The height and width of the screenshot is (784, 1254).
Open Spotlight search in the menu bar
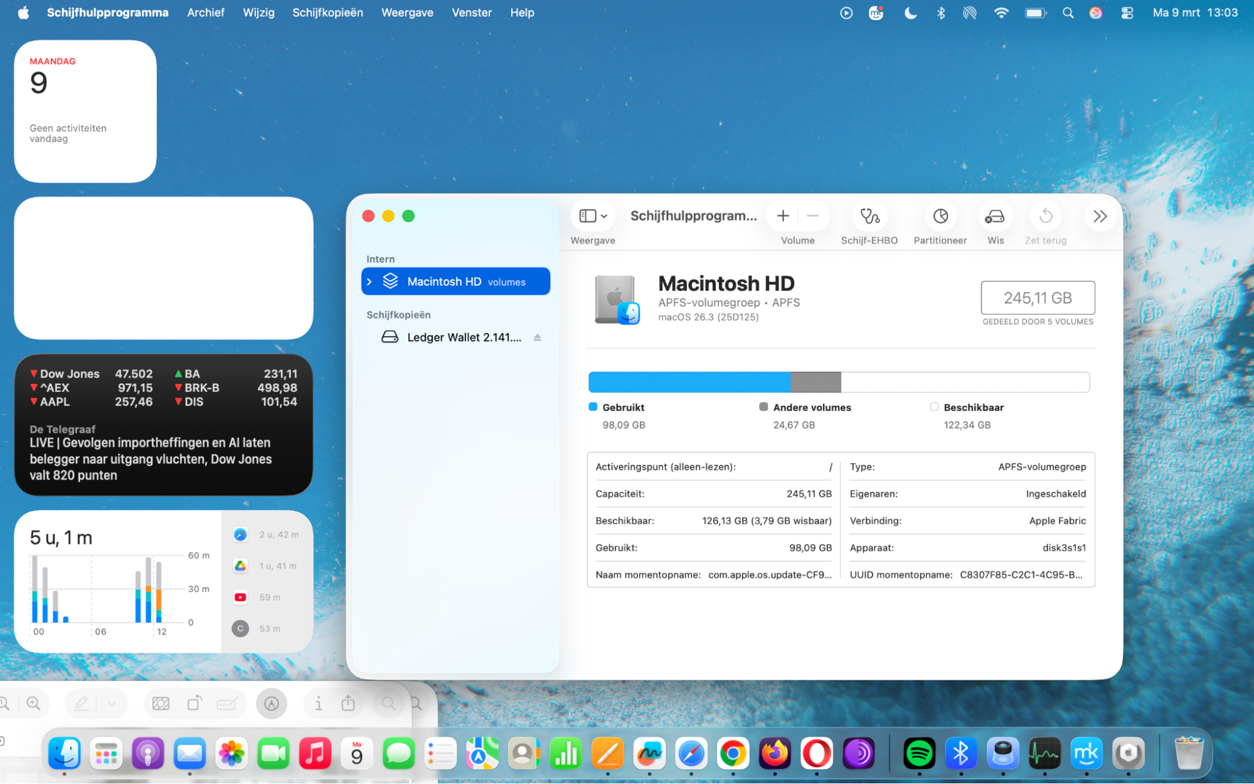point(1068,12)
